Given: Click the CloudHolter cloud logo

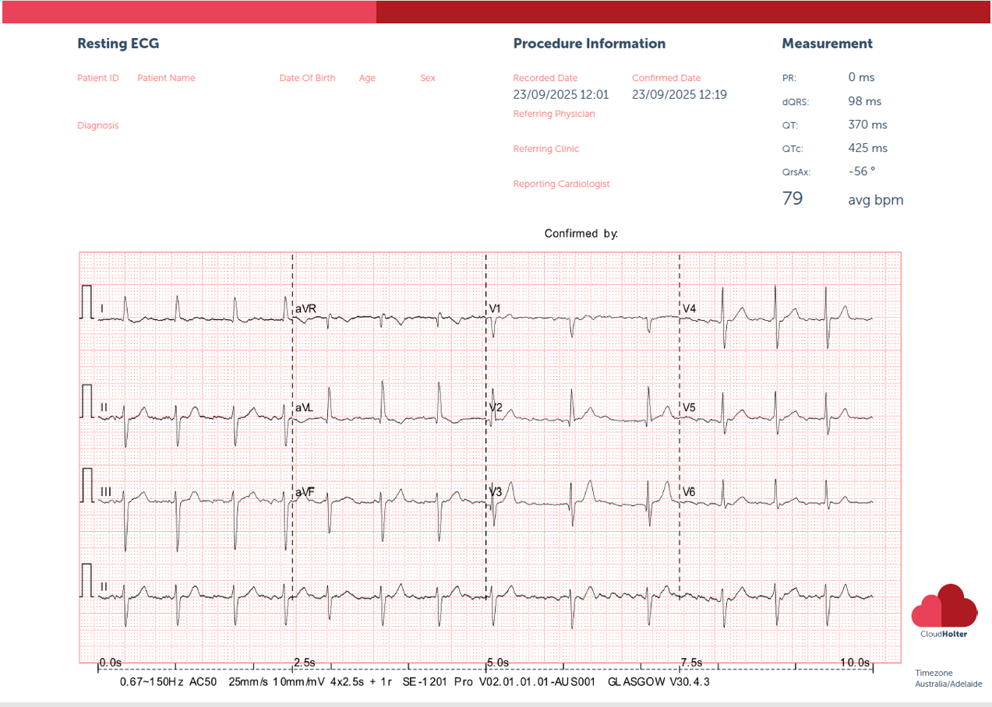Looking at the screenshot, I should tap(944, 607).
